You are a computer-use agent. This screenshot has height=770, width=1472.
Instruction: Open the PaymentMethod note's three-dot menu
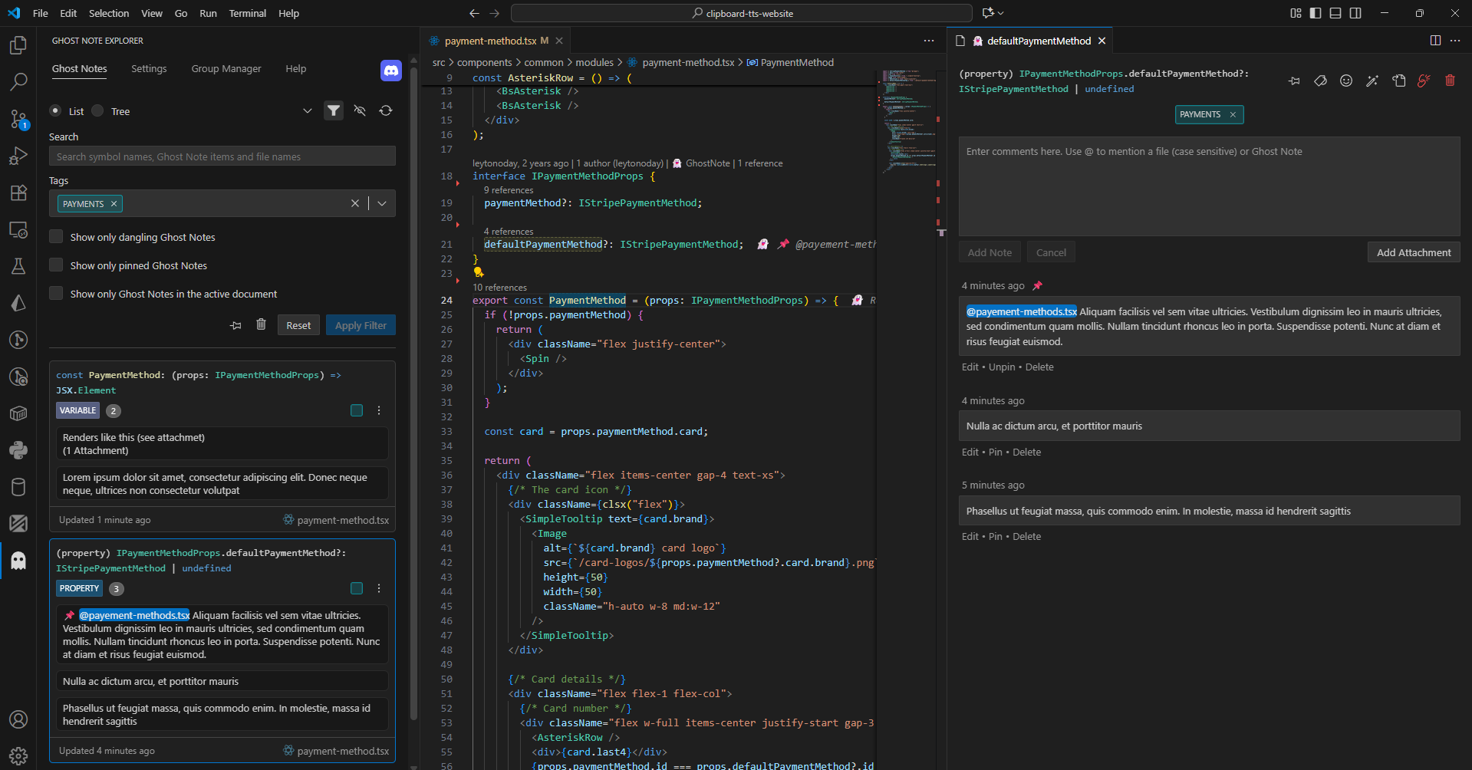pyautogui.click(x=379, y=410)
